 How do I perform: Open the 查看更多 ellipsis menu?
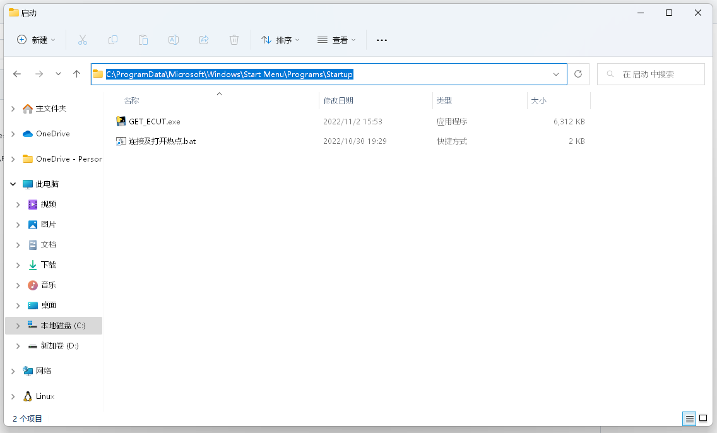coord(381,40)
